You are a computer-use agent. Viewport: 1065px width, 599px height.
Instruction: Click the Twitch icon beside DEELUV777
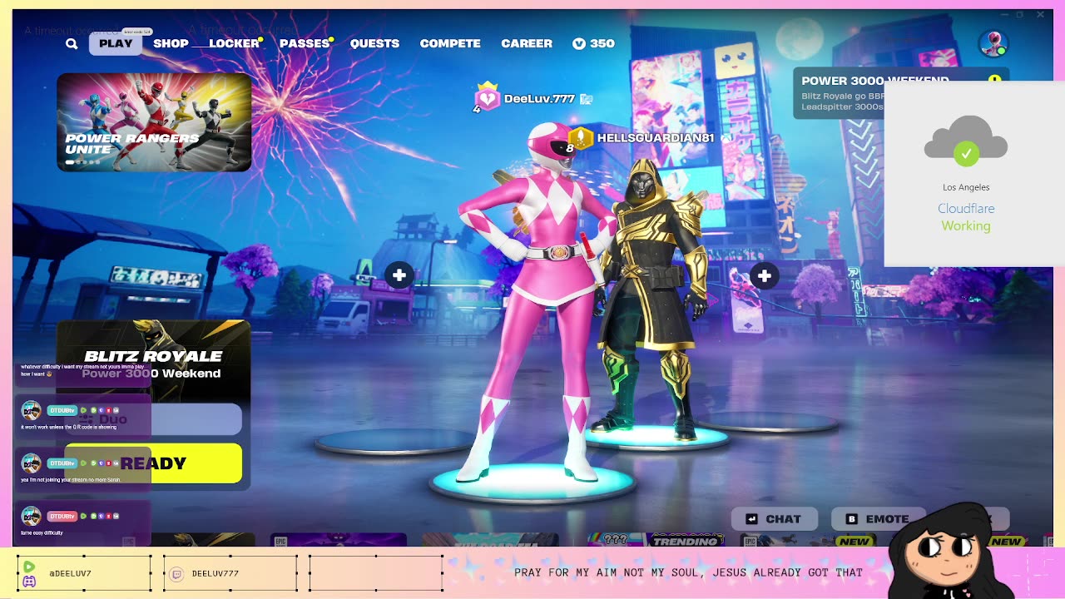pyautogui.click(x=176, y=574)
